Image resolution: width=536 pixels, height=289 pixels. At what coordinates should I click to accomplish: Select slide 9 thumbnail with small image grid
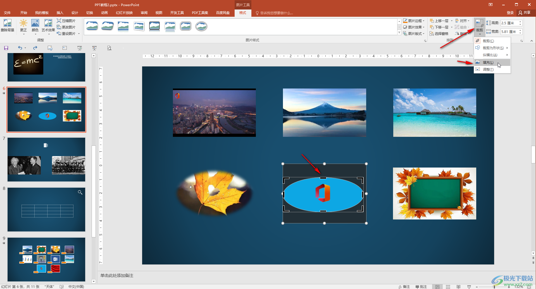(46, 259)
